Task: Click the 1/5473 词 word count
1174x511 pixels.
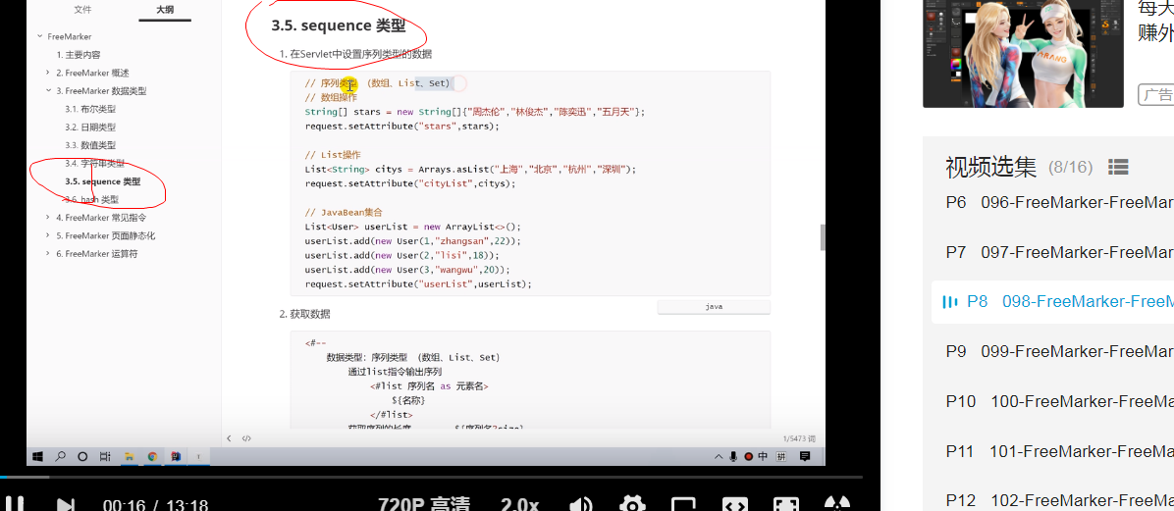Action: pyautogui.click(x=799, y=439)
